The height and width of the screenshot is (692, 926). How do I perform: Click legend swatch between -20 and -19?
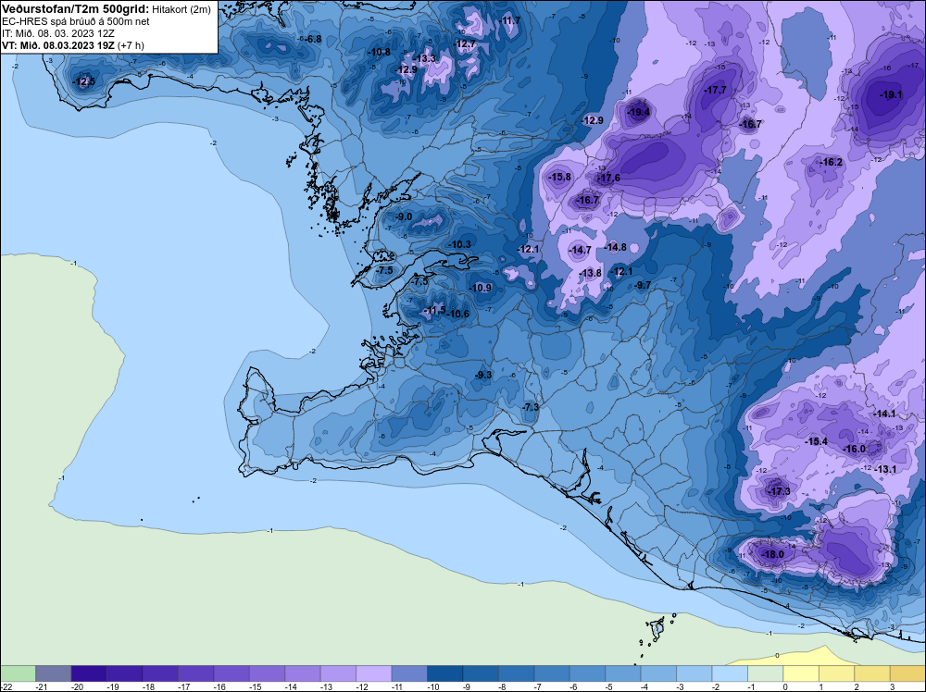[89, 673]
